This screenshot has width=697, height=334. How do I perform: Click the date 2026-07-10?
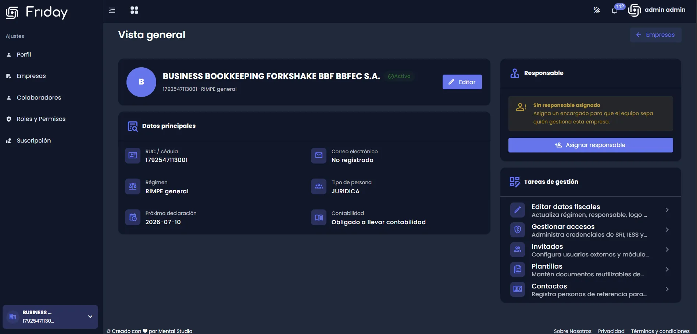point(163,222)
